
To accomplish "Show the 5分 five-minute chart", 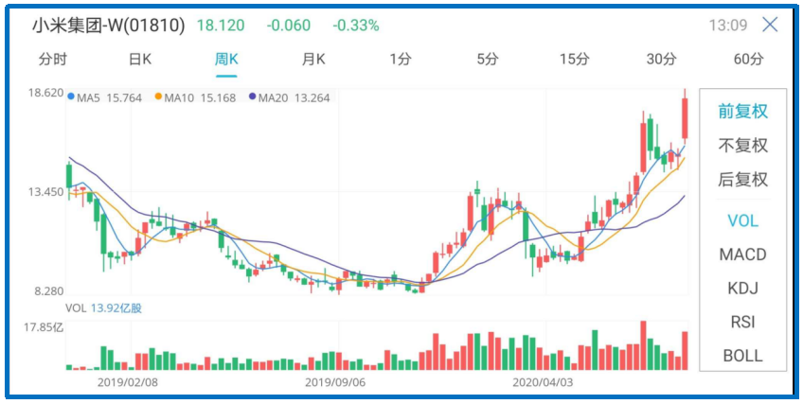I will [487, 59].
